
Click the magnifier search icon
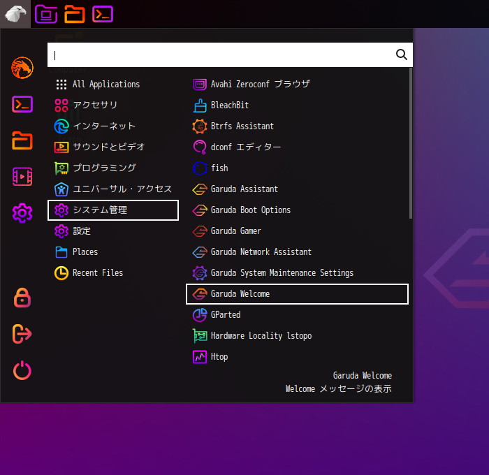pyautogui.click(x=402, y=54)
